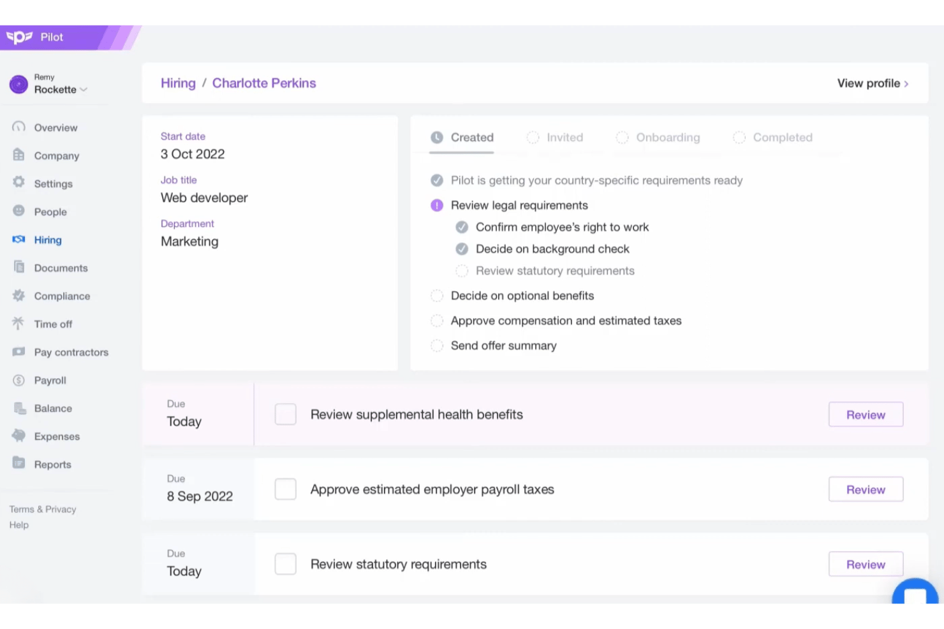The image size is (944, 629).
Task: Tick the Approve estimated employer payroll taxes checkbox
Action: (285, 489)
